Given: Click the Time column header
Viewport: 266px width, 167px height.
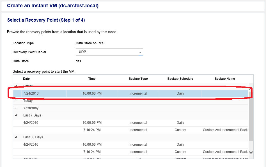Looking at the screenshot, I should pos(92,79).
